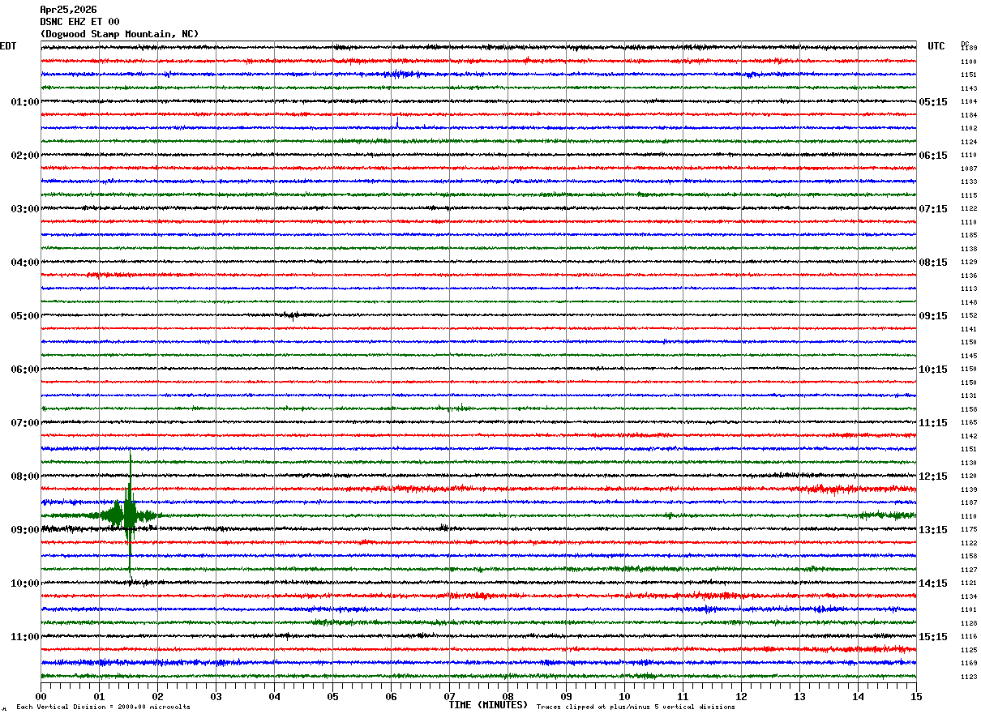Click the '06:15' UTC time label

(932, 156)
